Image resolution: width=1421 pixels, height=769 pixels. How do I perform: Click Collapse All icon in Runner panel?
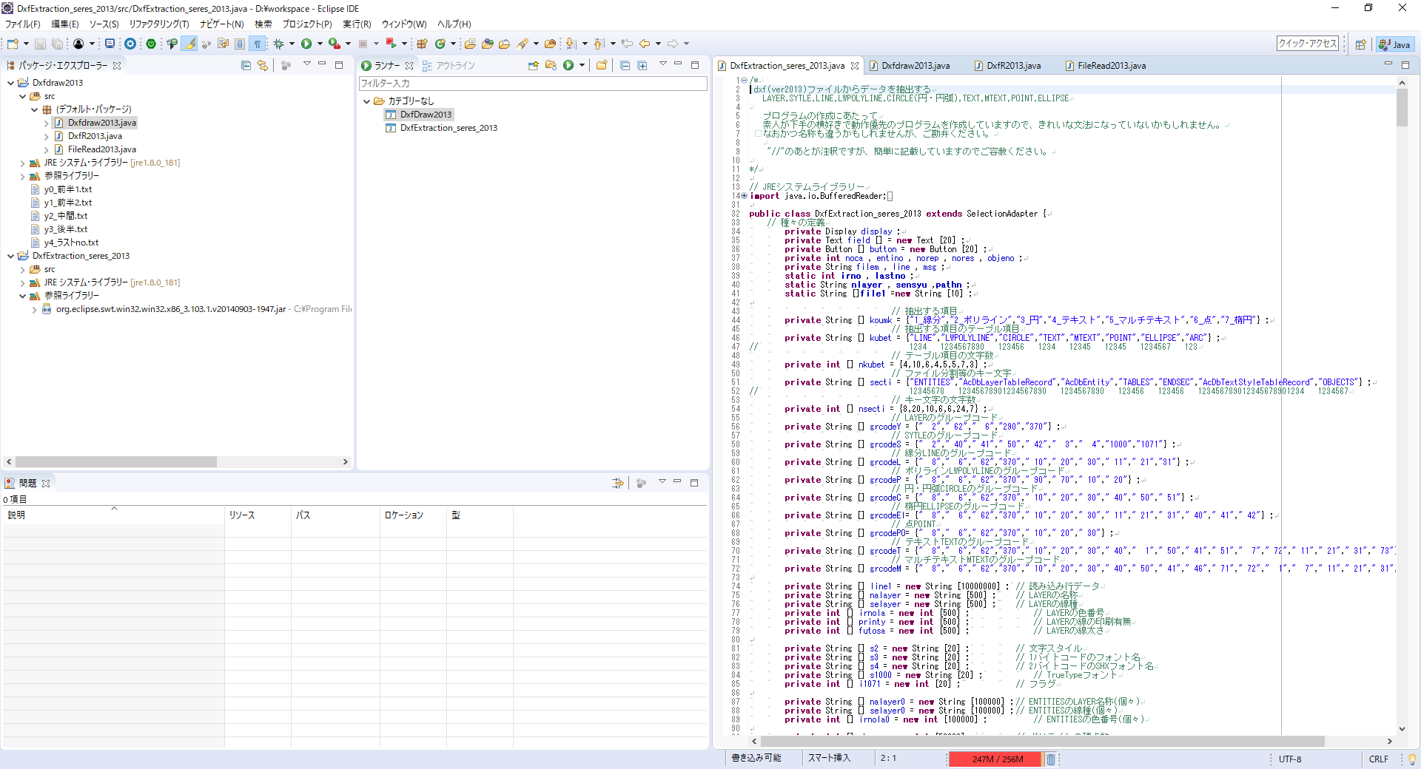tap(625, 66)
